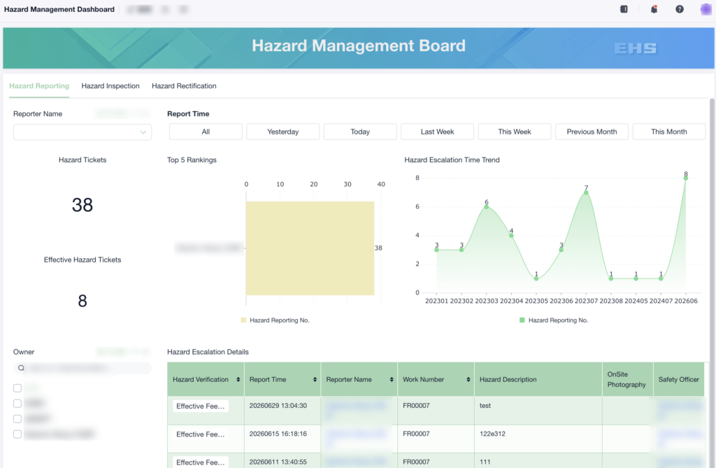Open the user avatar in top bar
The width and height of the screenshot is (716, 468).
[x=706, y=9]
